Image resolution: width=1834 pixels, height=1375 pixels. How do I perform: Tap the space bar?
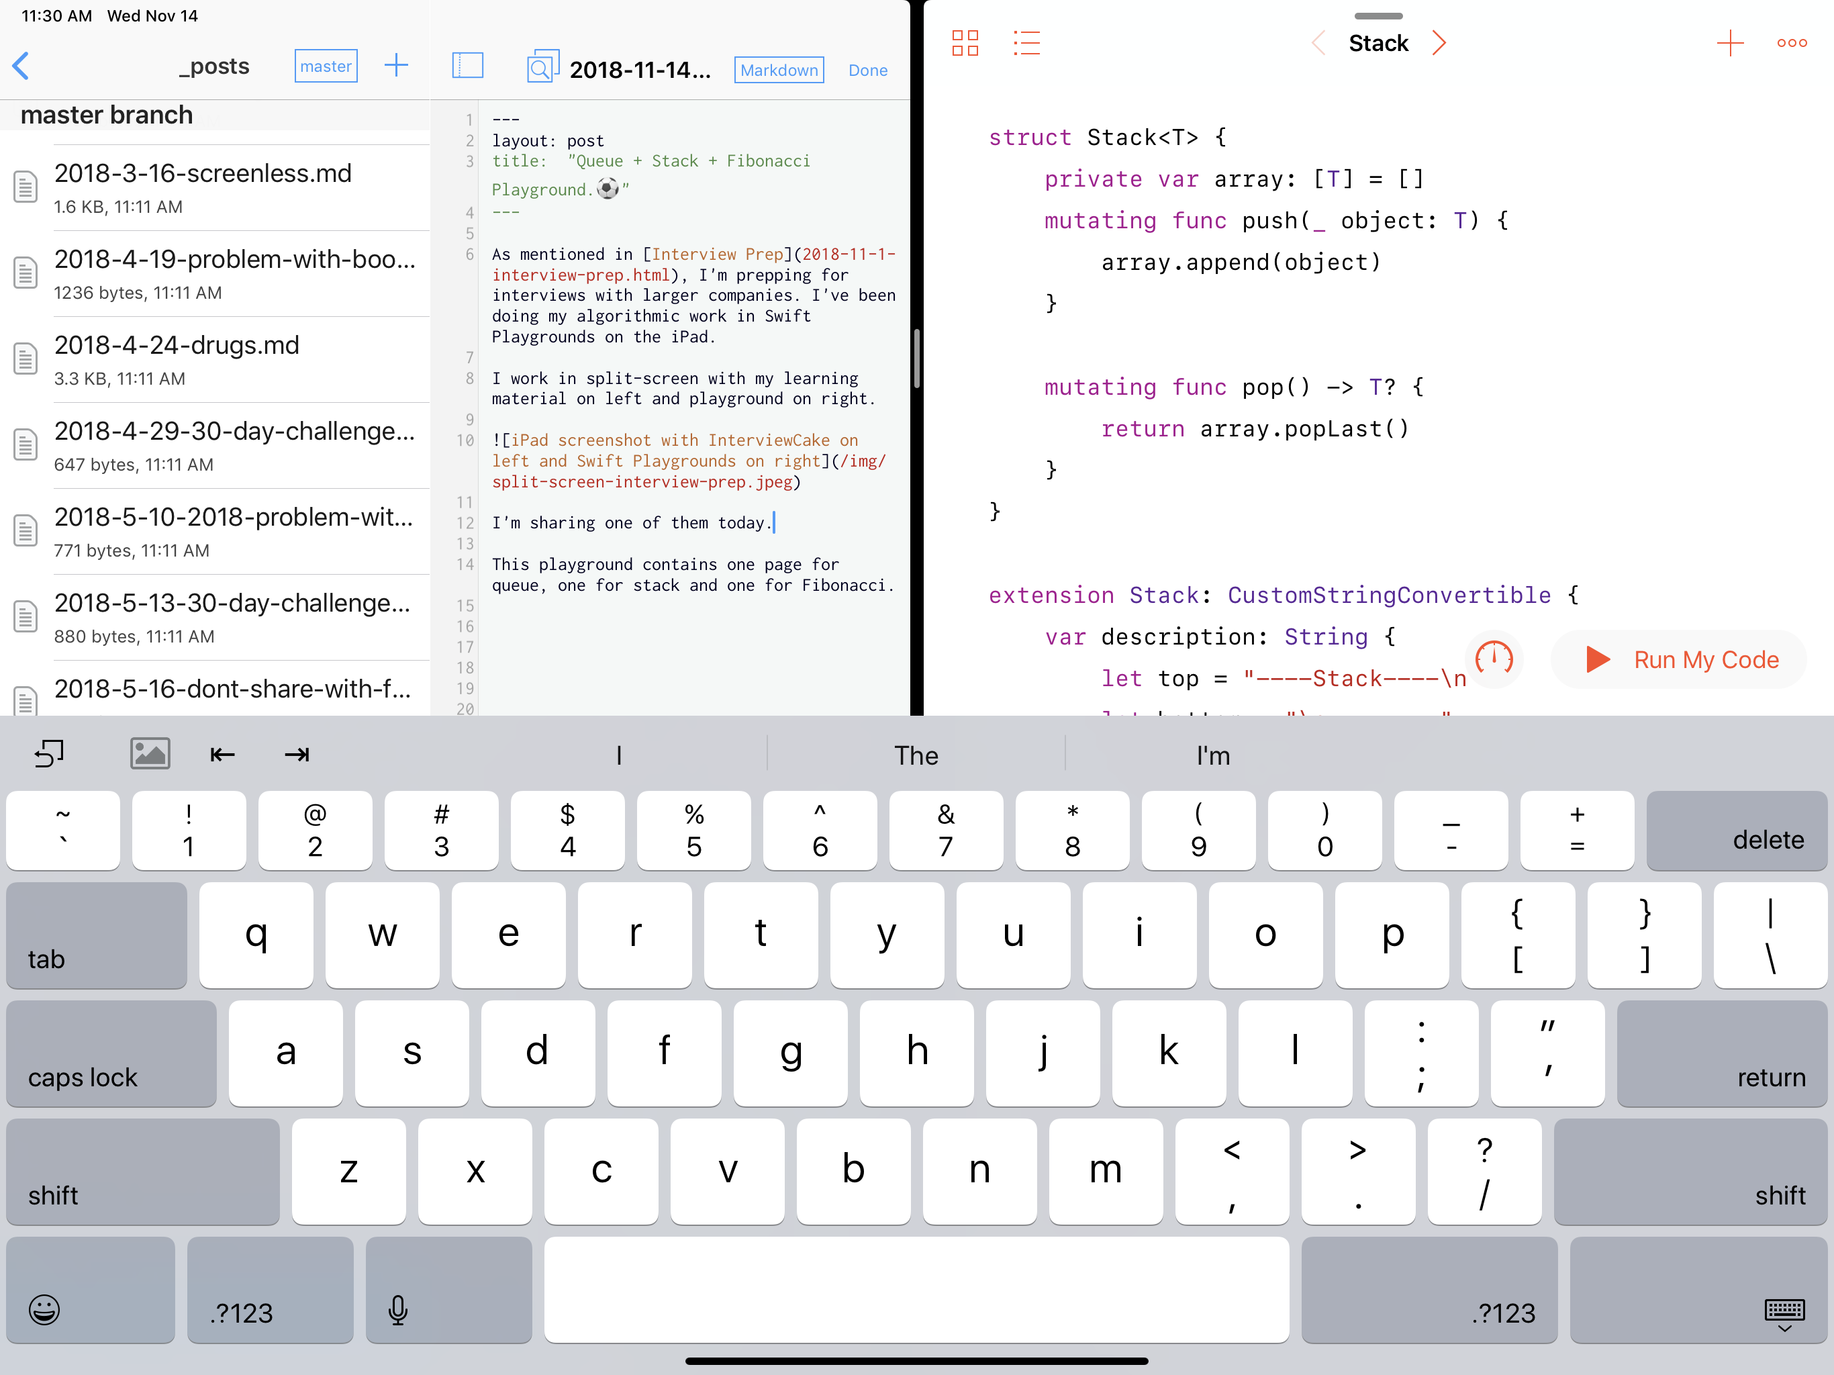point(916,1290)
